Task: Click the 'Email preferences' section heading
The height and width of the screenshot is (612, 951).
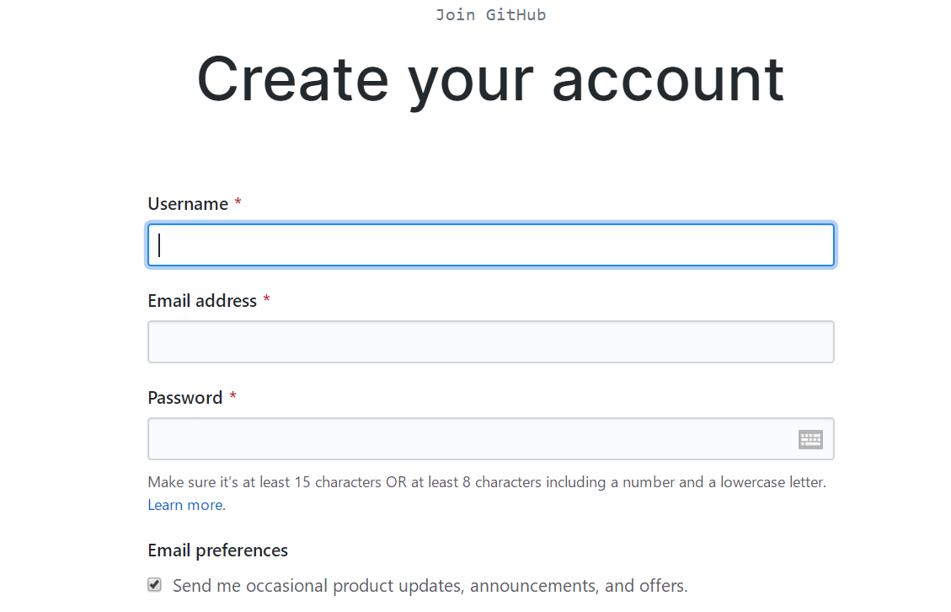Action: [218, 550]
